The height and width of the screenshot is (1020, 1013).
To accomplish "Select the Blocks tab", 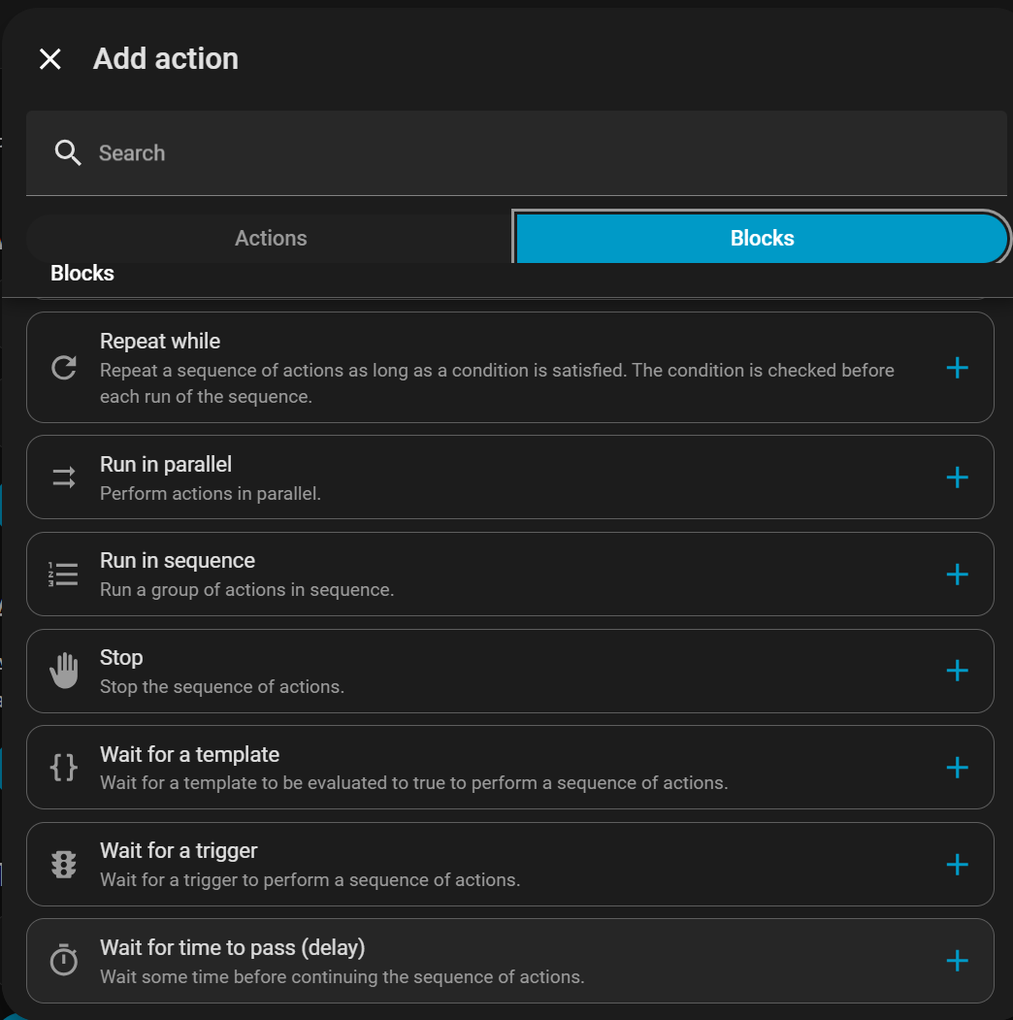I will [762, 239].
